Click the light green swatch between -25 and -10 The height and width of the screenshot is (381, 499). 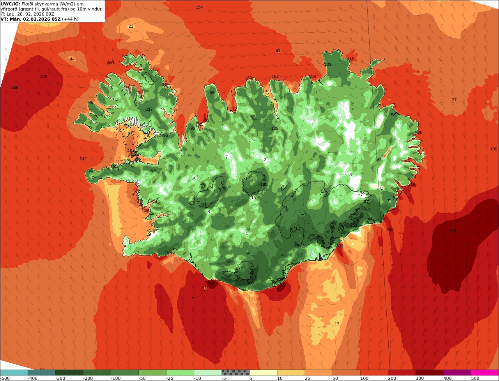(x=180, y=372)
